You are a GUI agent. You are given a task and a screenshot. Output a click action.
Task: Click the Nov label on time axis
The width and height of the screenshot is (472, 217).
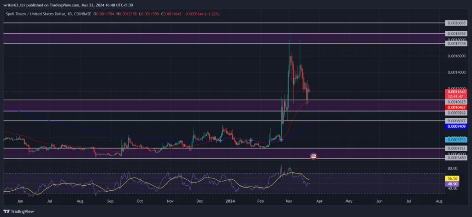pos(171,201)
